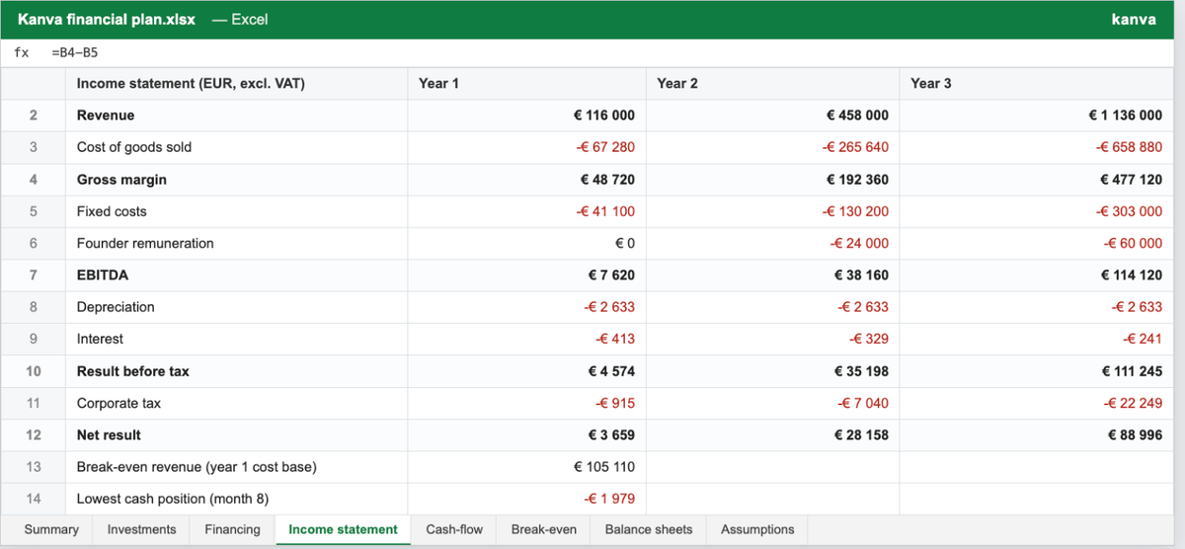
Task: Click the Year 2 column header cell
Action: 771,84
